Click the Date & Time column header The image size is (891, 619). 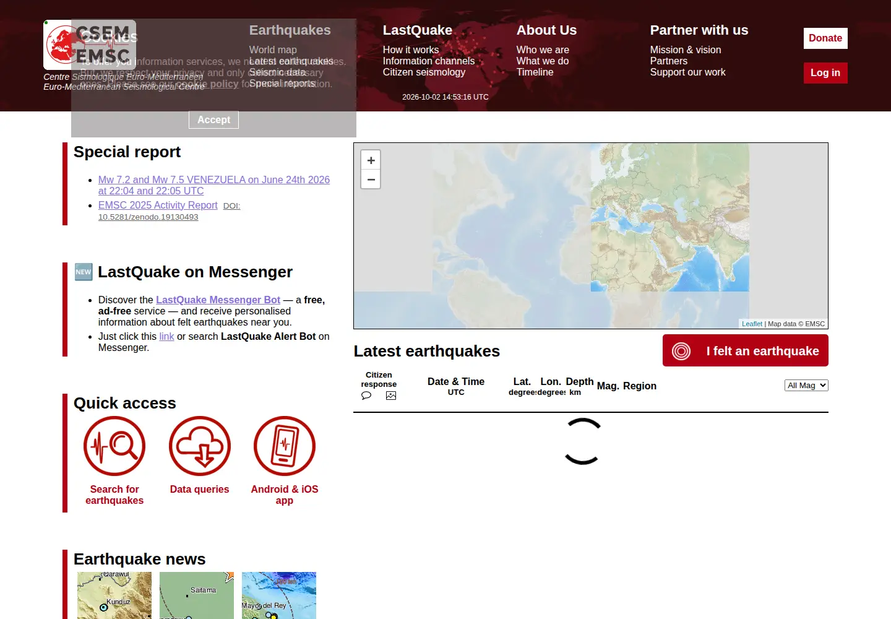[456, 386]
